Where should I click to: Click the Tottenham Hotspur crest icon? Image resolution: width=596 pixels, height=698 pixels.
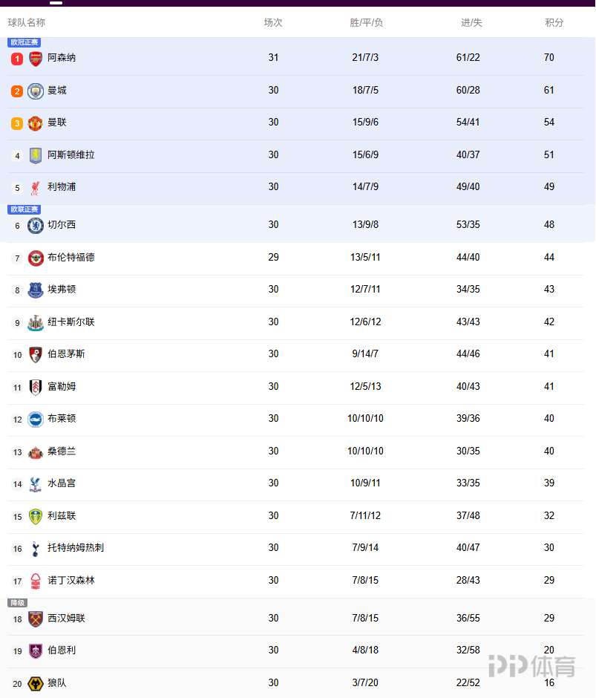click(36, 549)
